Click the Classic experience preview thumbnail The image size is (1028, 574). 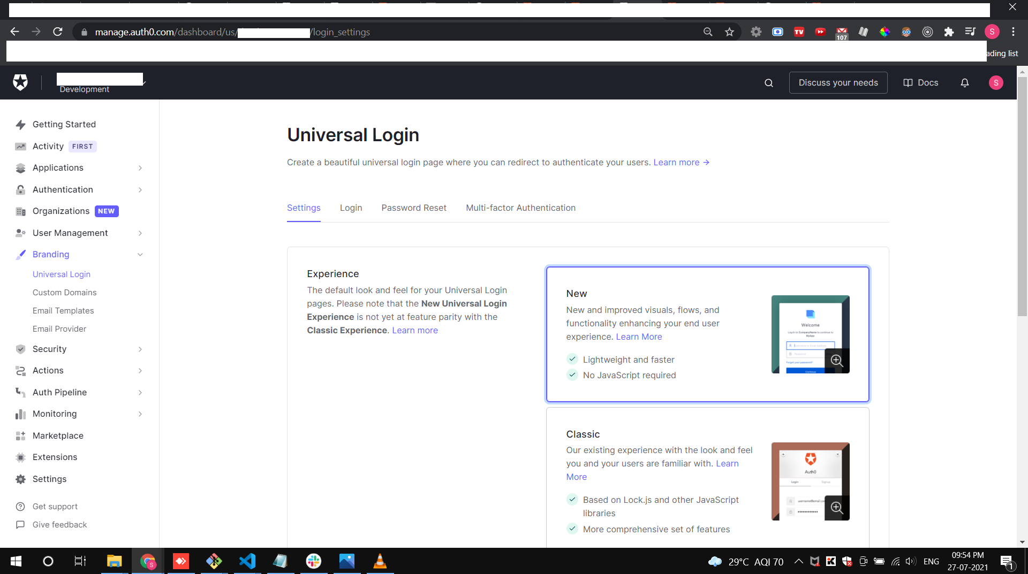(x=811, y=481)
